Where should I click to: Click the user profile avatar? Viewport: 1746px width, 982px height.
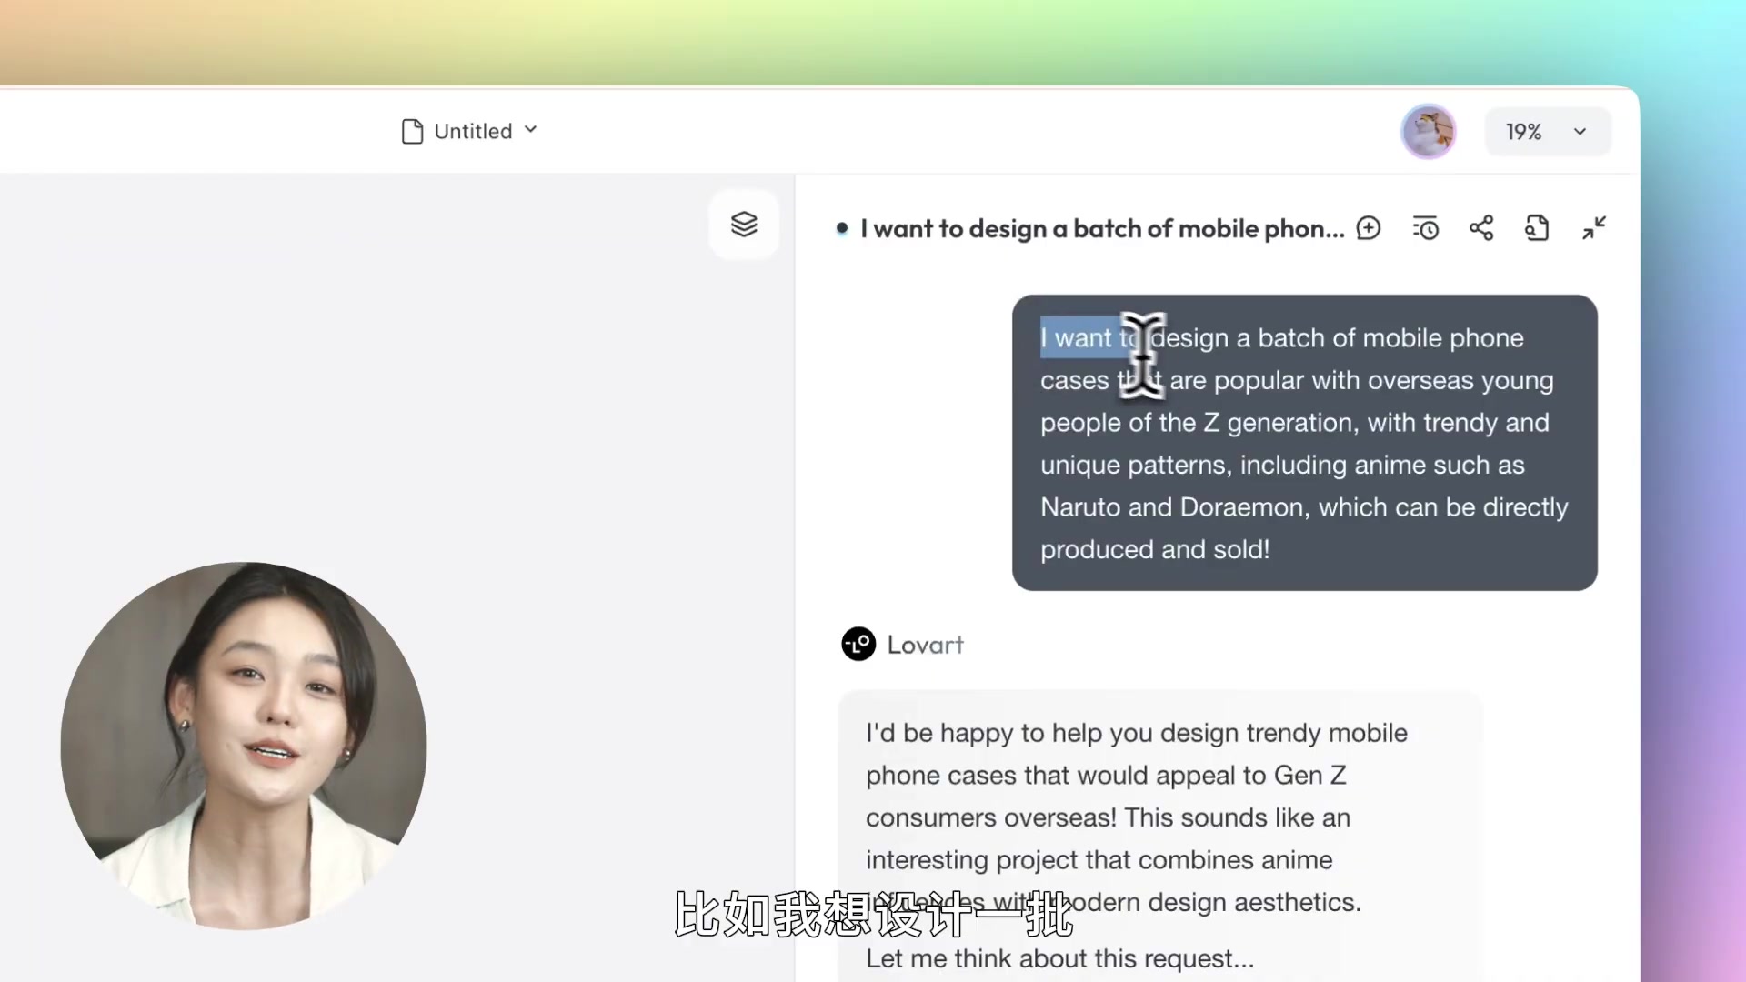coord(1429,132)
